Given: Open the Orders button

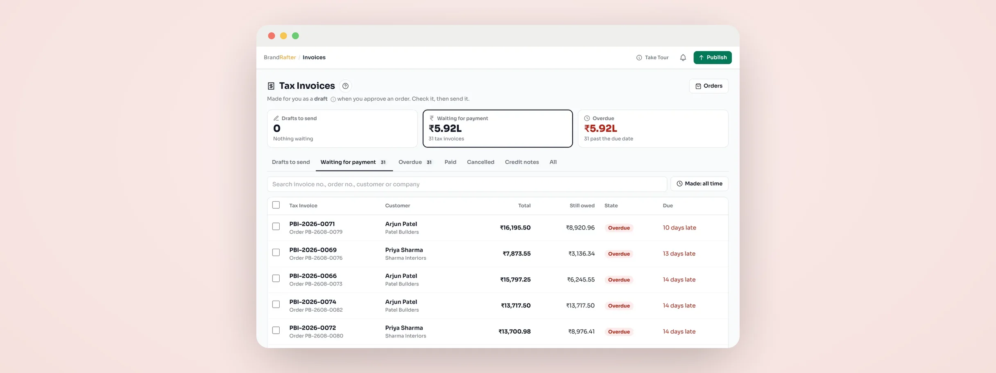Looking at the screenshot, I should [x=709, y=86].
